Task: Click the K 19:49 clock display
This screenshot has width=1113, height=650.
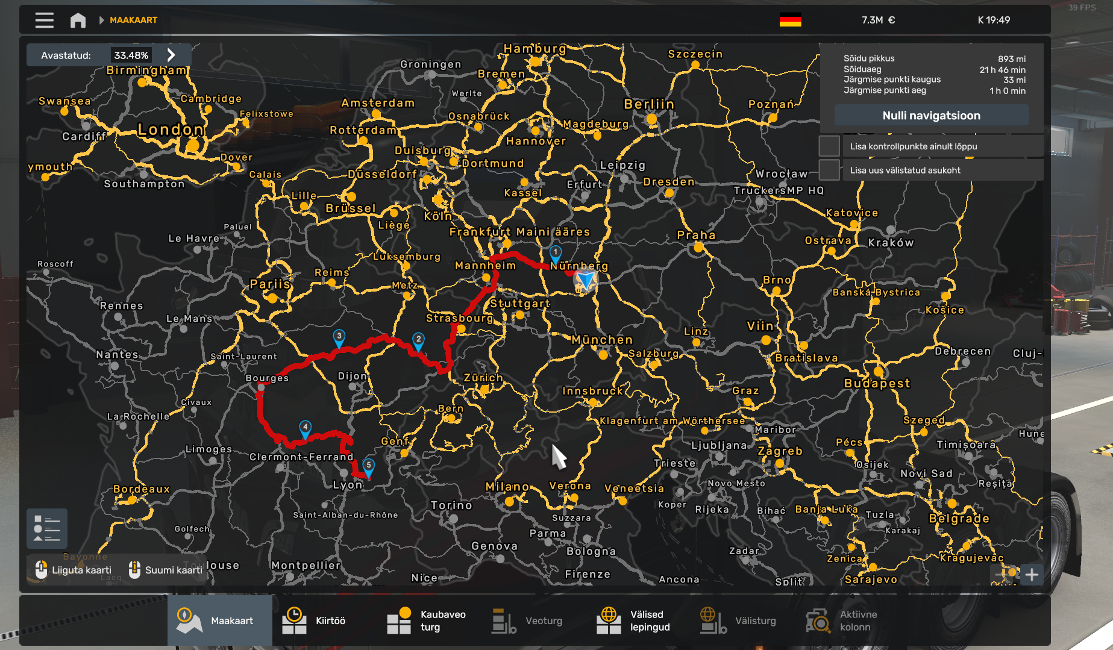Action: coord(994,20)
